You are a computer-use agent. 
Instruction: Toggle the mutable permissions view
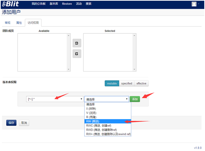[x=112, y=83]
